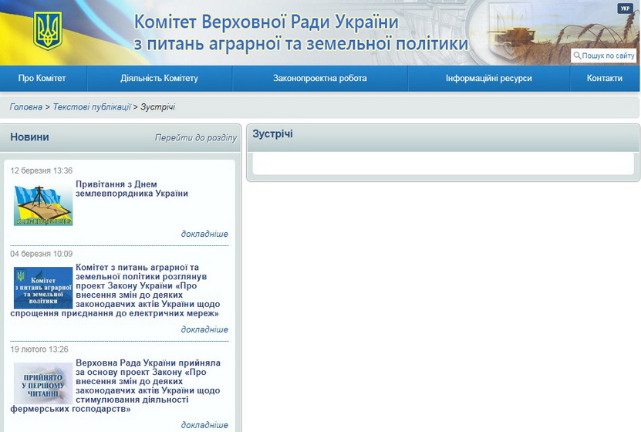Open the Діяльність Комітету menu
The image size is (641, 432).
[160, 78]
